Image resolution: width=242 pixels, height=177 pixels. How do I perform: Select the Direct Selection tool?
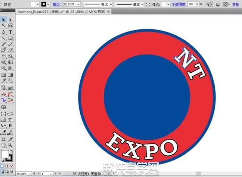click(10, 20)
